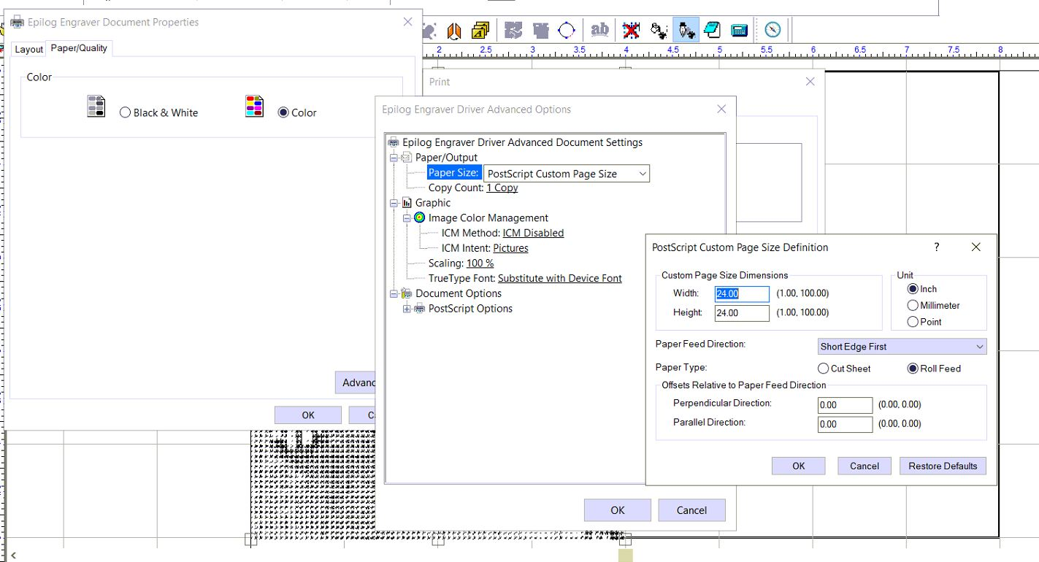
Task: Click the circle-with-nodes toolbar icon
Action: click(567, 30)
